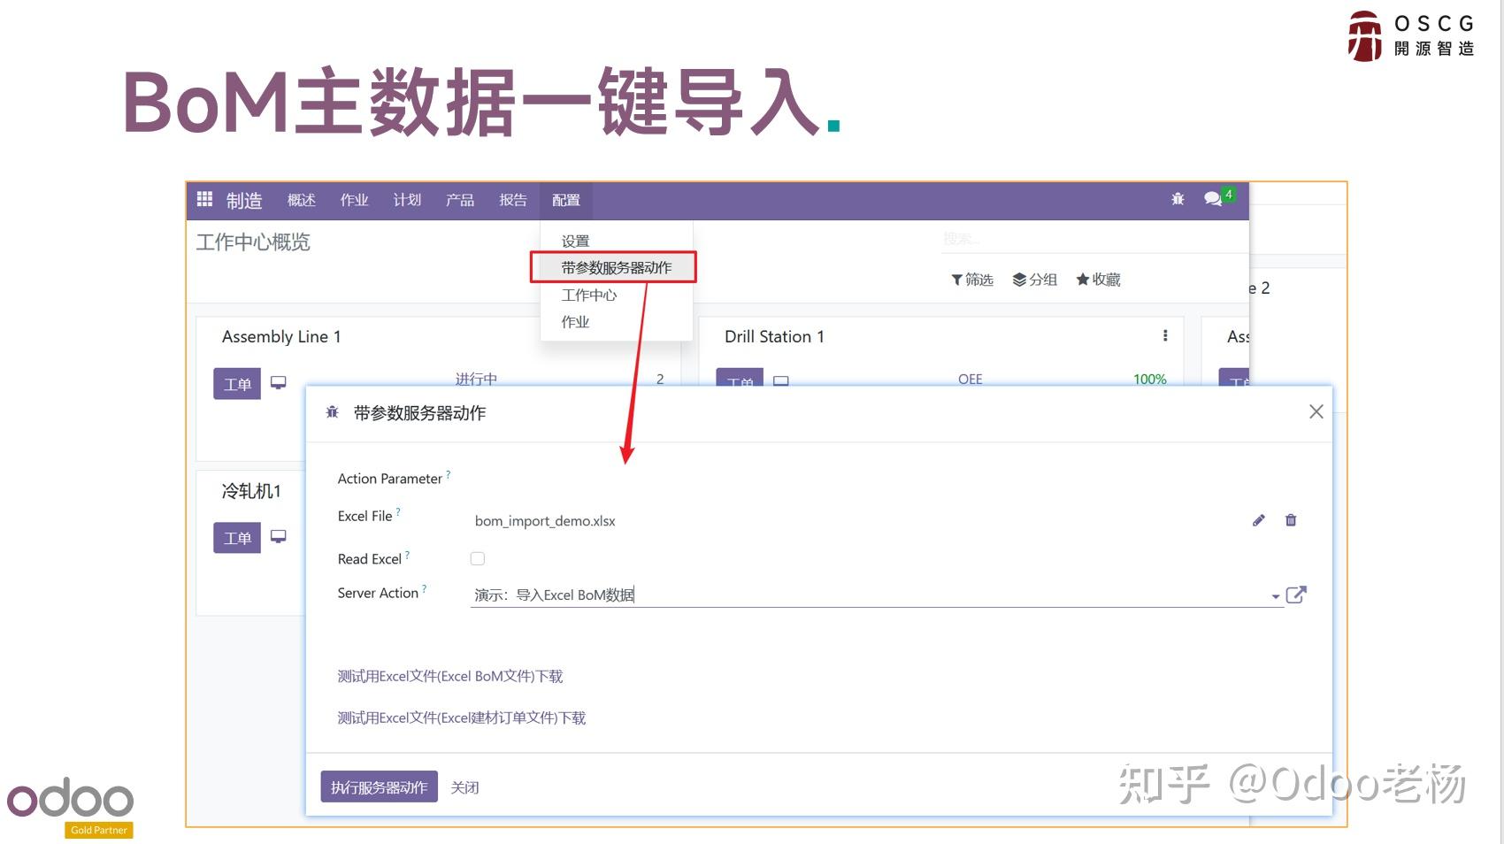Delete bom_import_demo.xlsx using trash icon
1504x844 pixels.
pyautogui.click(x=1291, y=520)
